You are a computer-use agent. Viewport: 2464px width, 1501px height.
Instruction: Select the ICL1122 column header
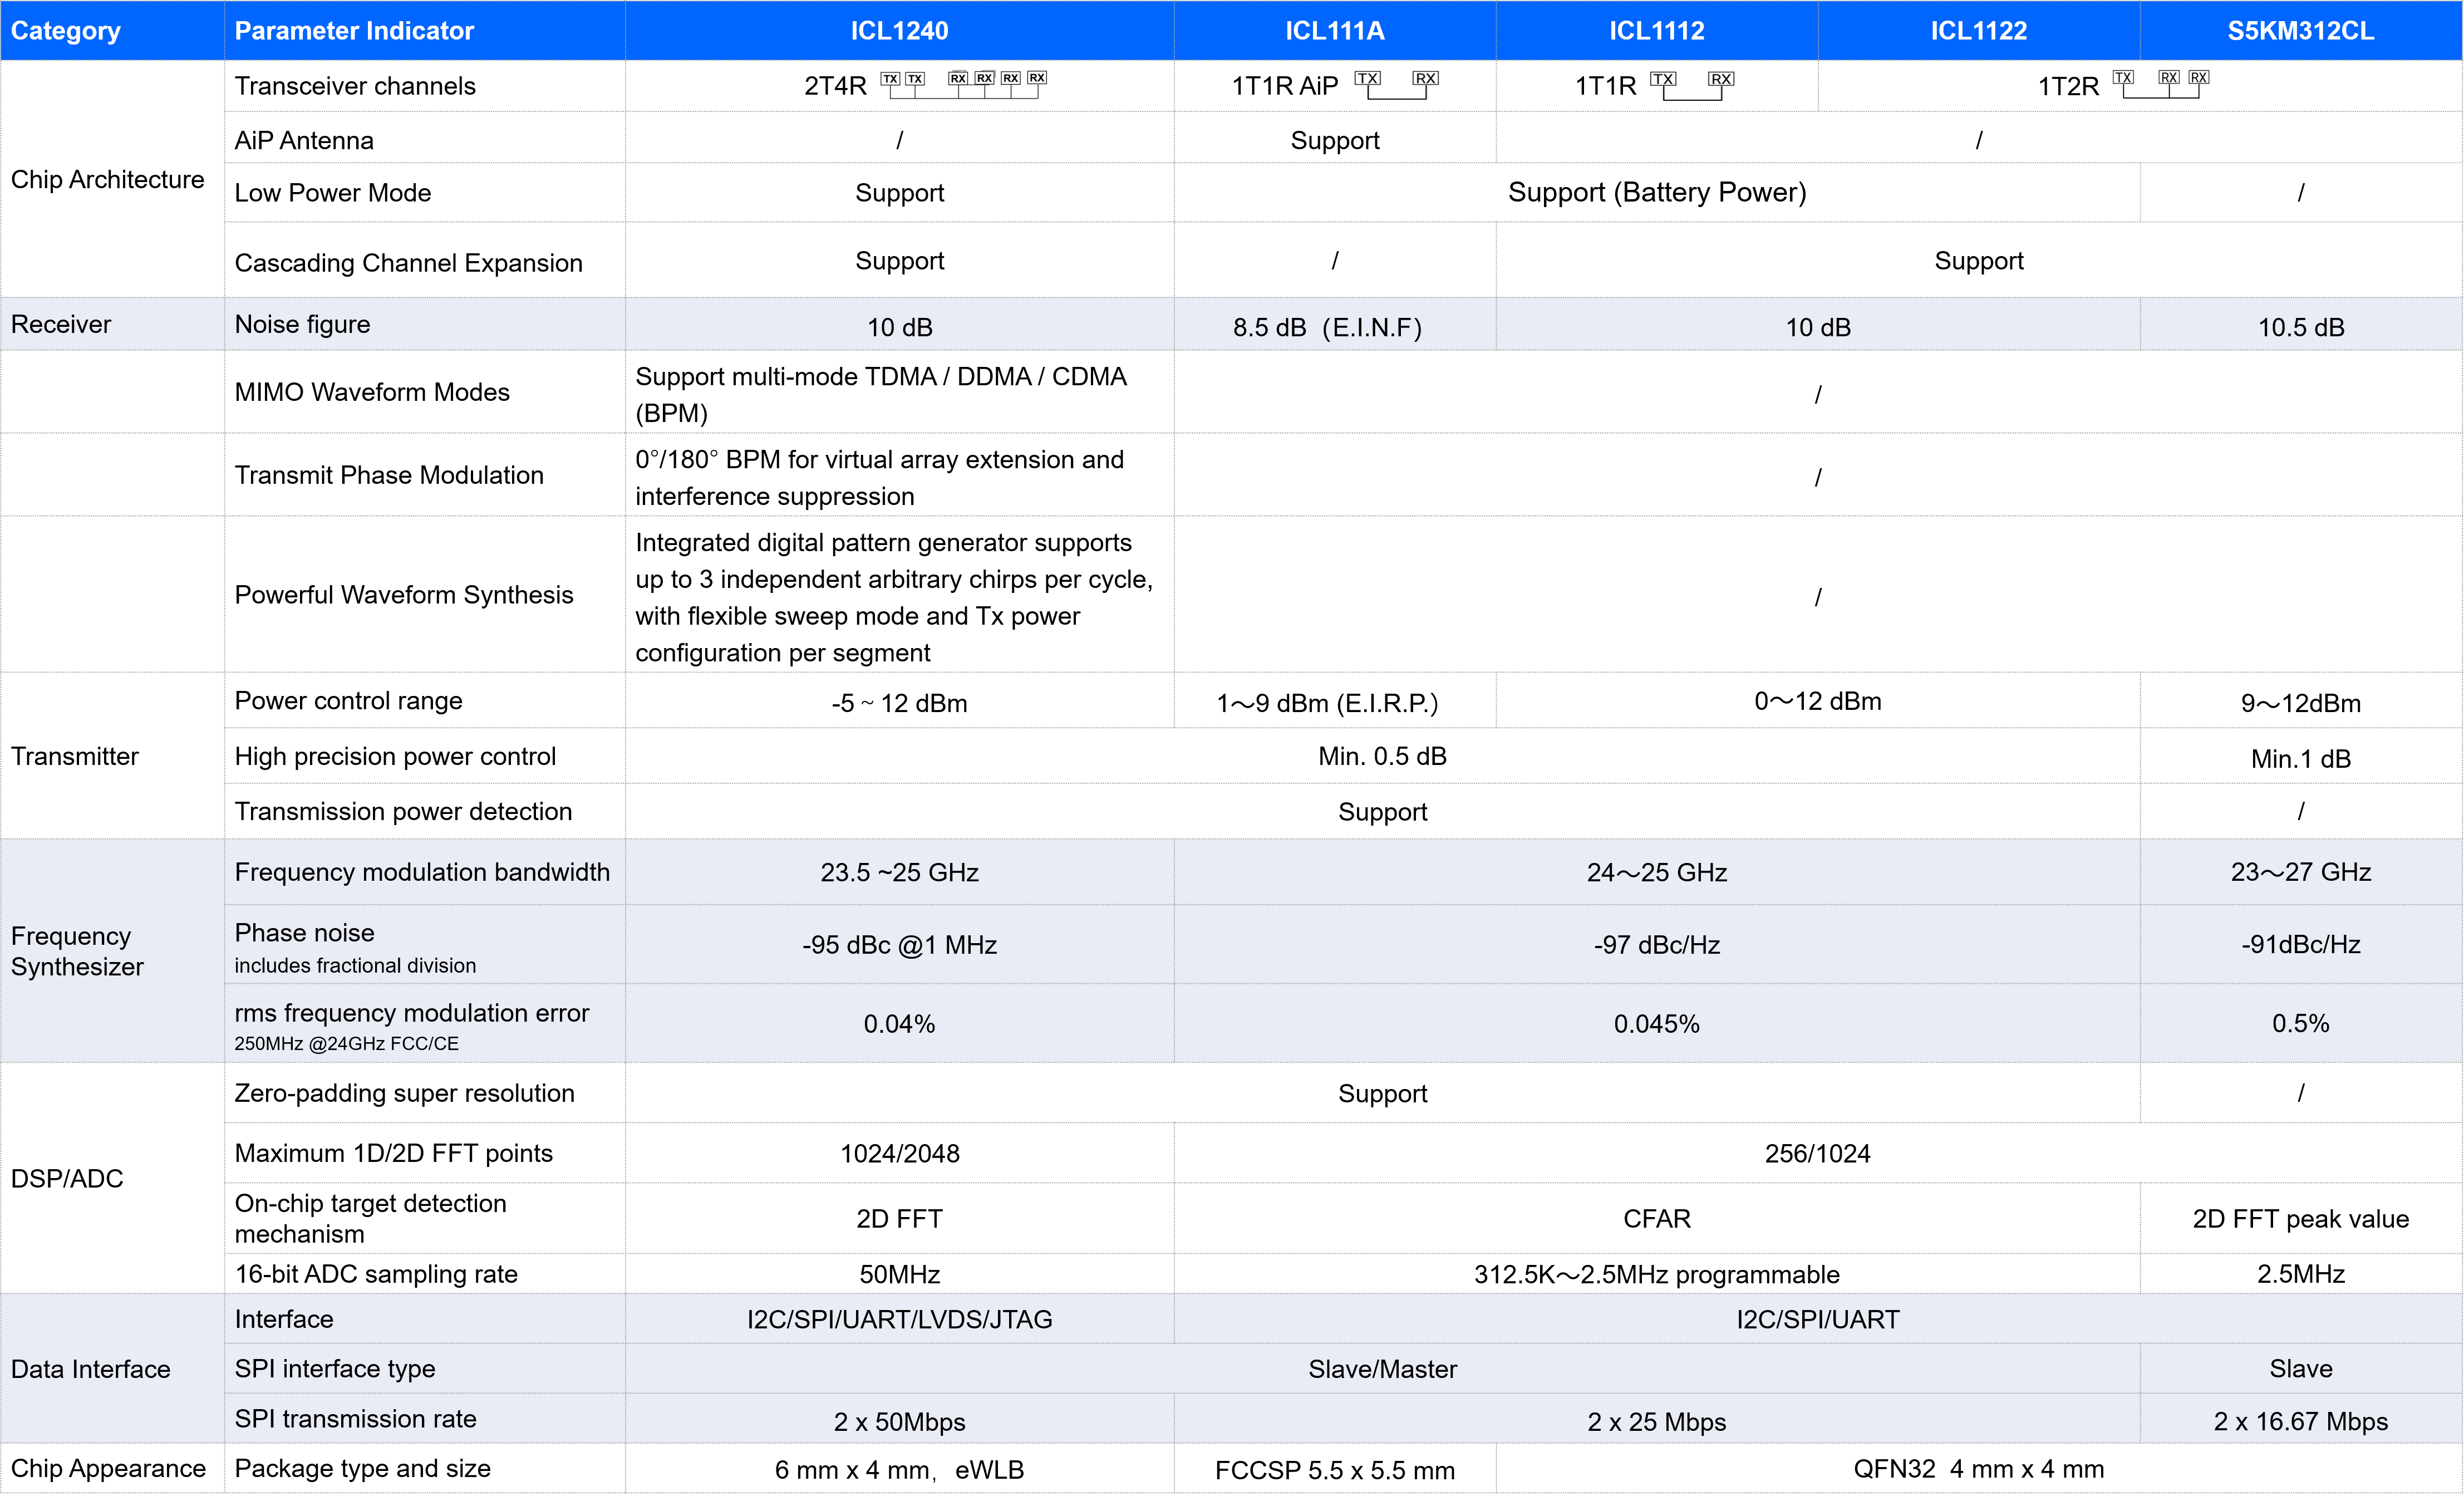(1978, 30)
